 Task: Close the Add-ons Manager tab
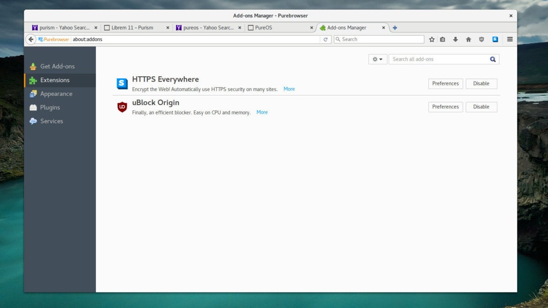coord(383,28)
